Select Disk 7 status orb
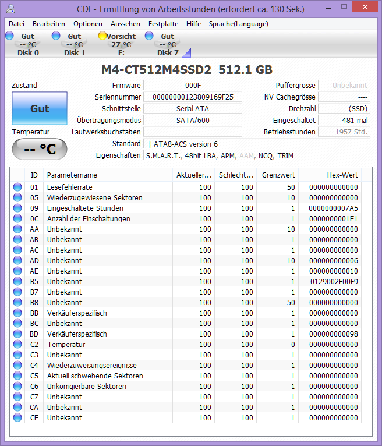Screen dimensions: 382x446 149,36
